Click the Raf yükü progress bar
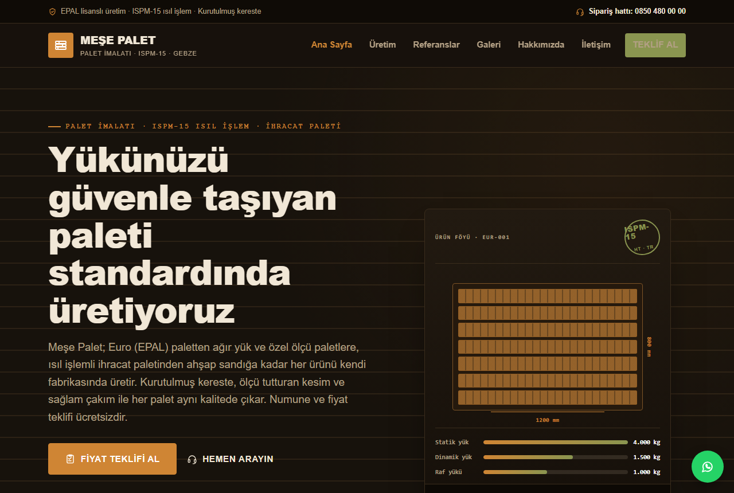This screenshot has height=493, width=734. point(556,472)
